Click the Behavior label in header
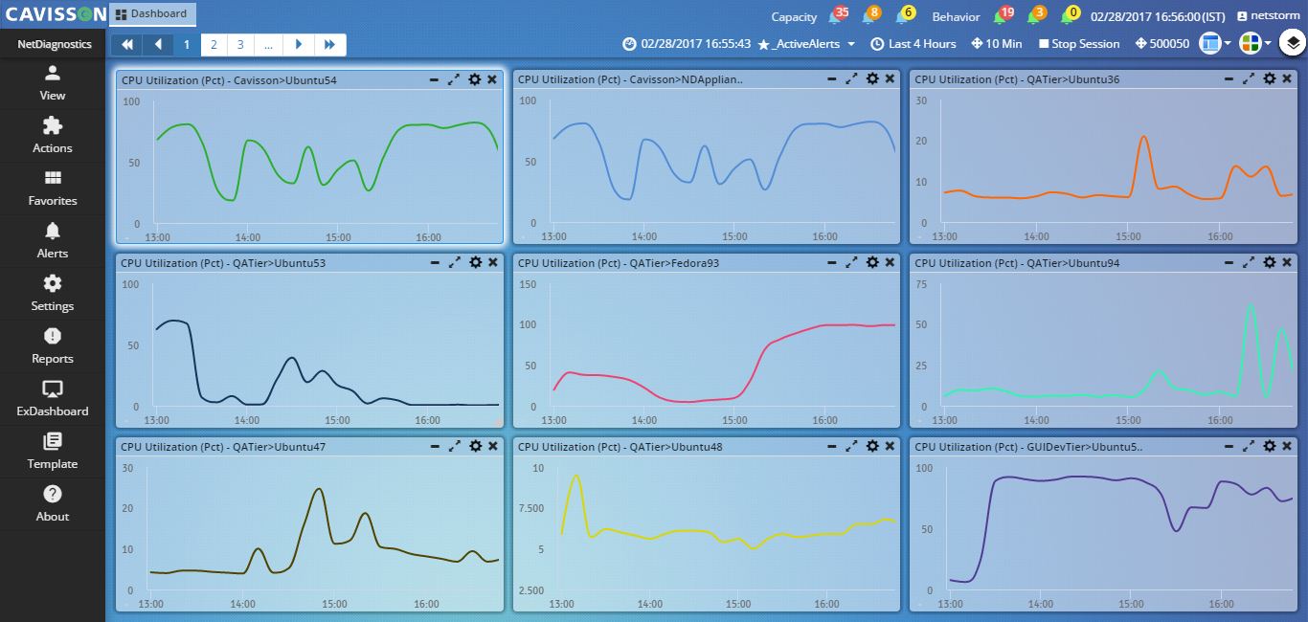Image resolution: width=1308 pixels, height=622 pixels. click(x=956, y=17)
